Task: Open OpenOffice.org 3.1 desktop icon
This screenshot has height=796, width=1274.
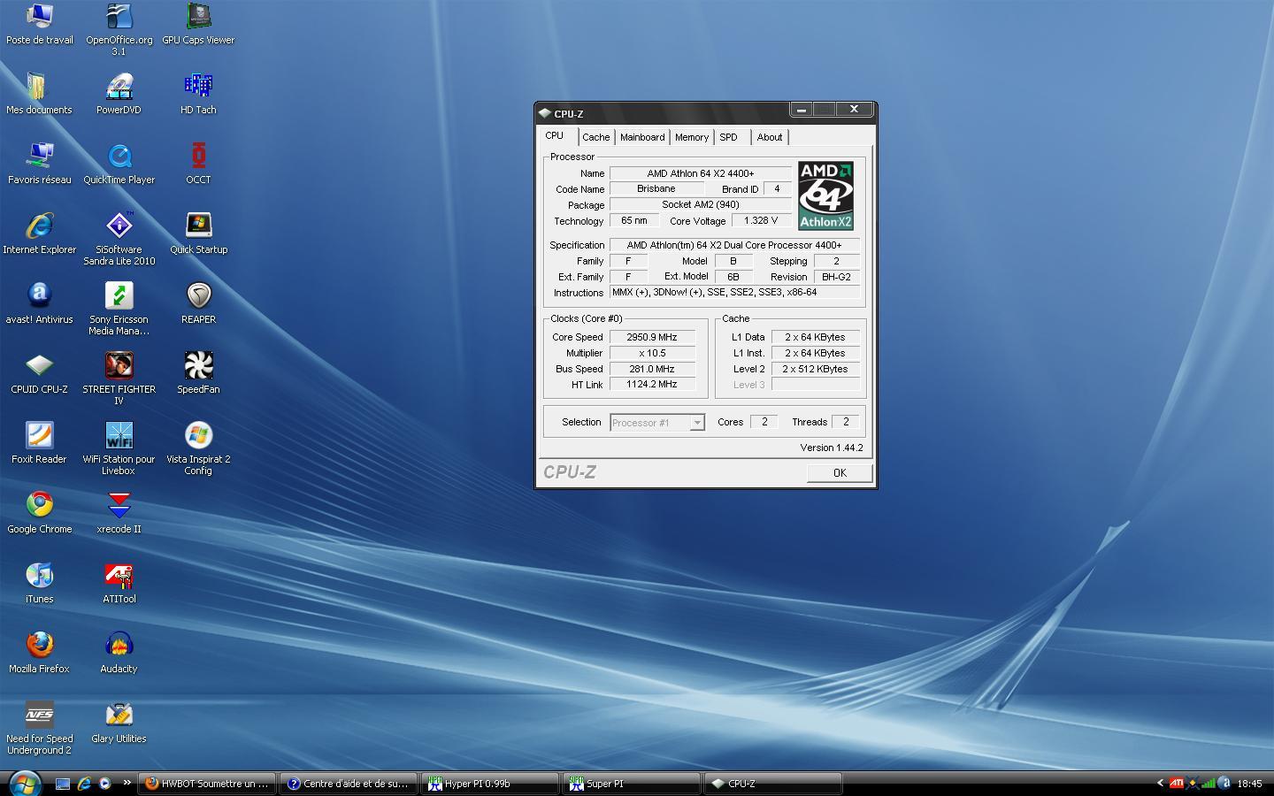Action: [119, 29]
